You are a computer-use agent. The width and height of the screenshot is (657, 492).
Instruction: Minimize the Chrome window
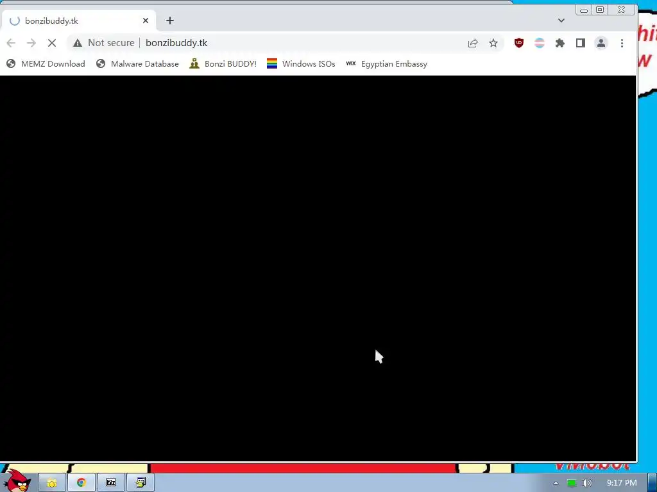tap(584, 10)
